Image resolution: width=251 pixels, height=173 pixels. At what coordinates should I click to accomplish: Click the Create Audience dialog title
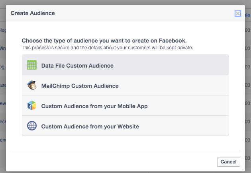(33, 13)
